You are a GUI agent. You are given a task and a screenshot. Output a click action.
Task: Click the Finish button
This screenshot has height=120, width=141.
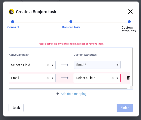[x=125, y=108]
